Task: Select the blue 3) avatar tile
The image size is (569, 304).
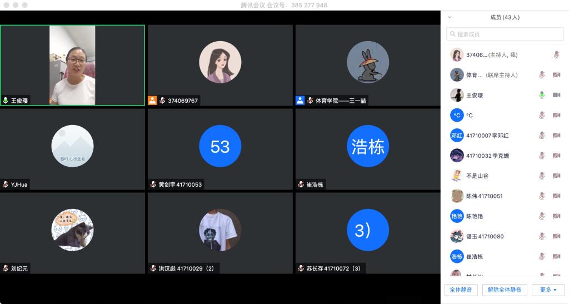Action: [x=368, y=230]
